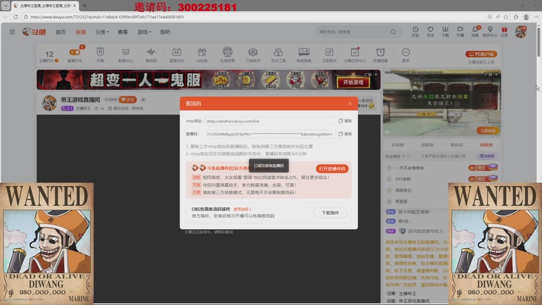This screenshot has height=305, width=542.
Task: Open the 礼物投票 icon
Action: 227,55
